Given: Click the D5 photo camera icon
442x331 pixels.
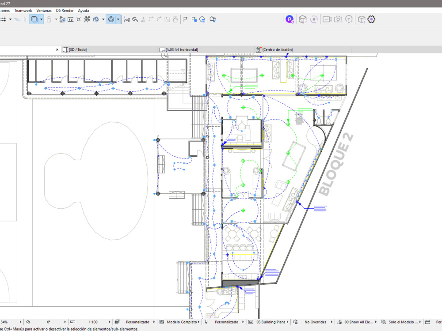Looking at the screenshot, I should click(338, 19).
